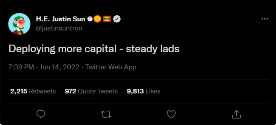The image size is (276, 125).
Task: Open the @justinsuntron handle link
Action: pos(59,28)
